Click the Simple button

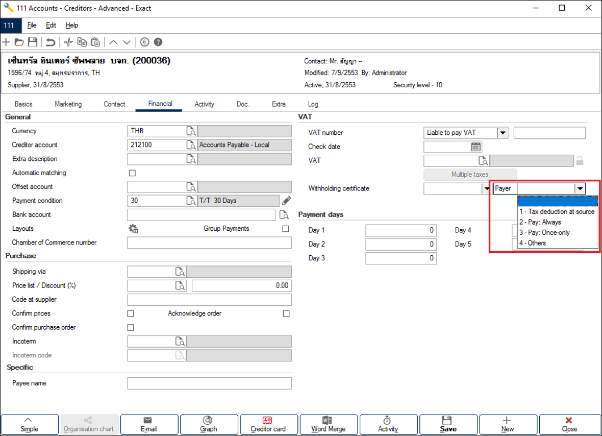tap(30, 424)
